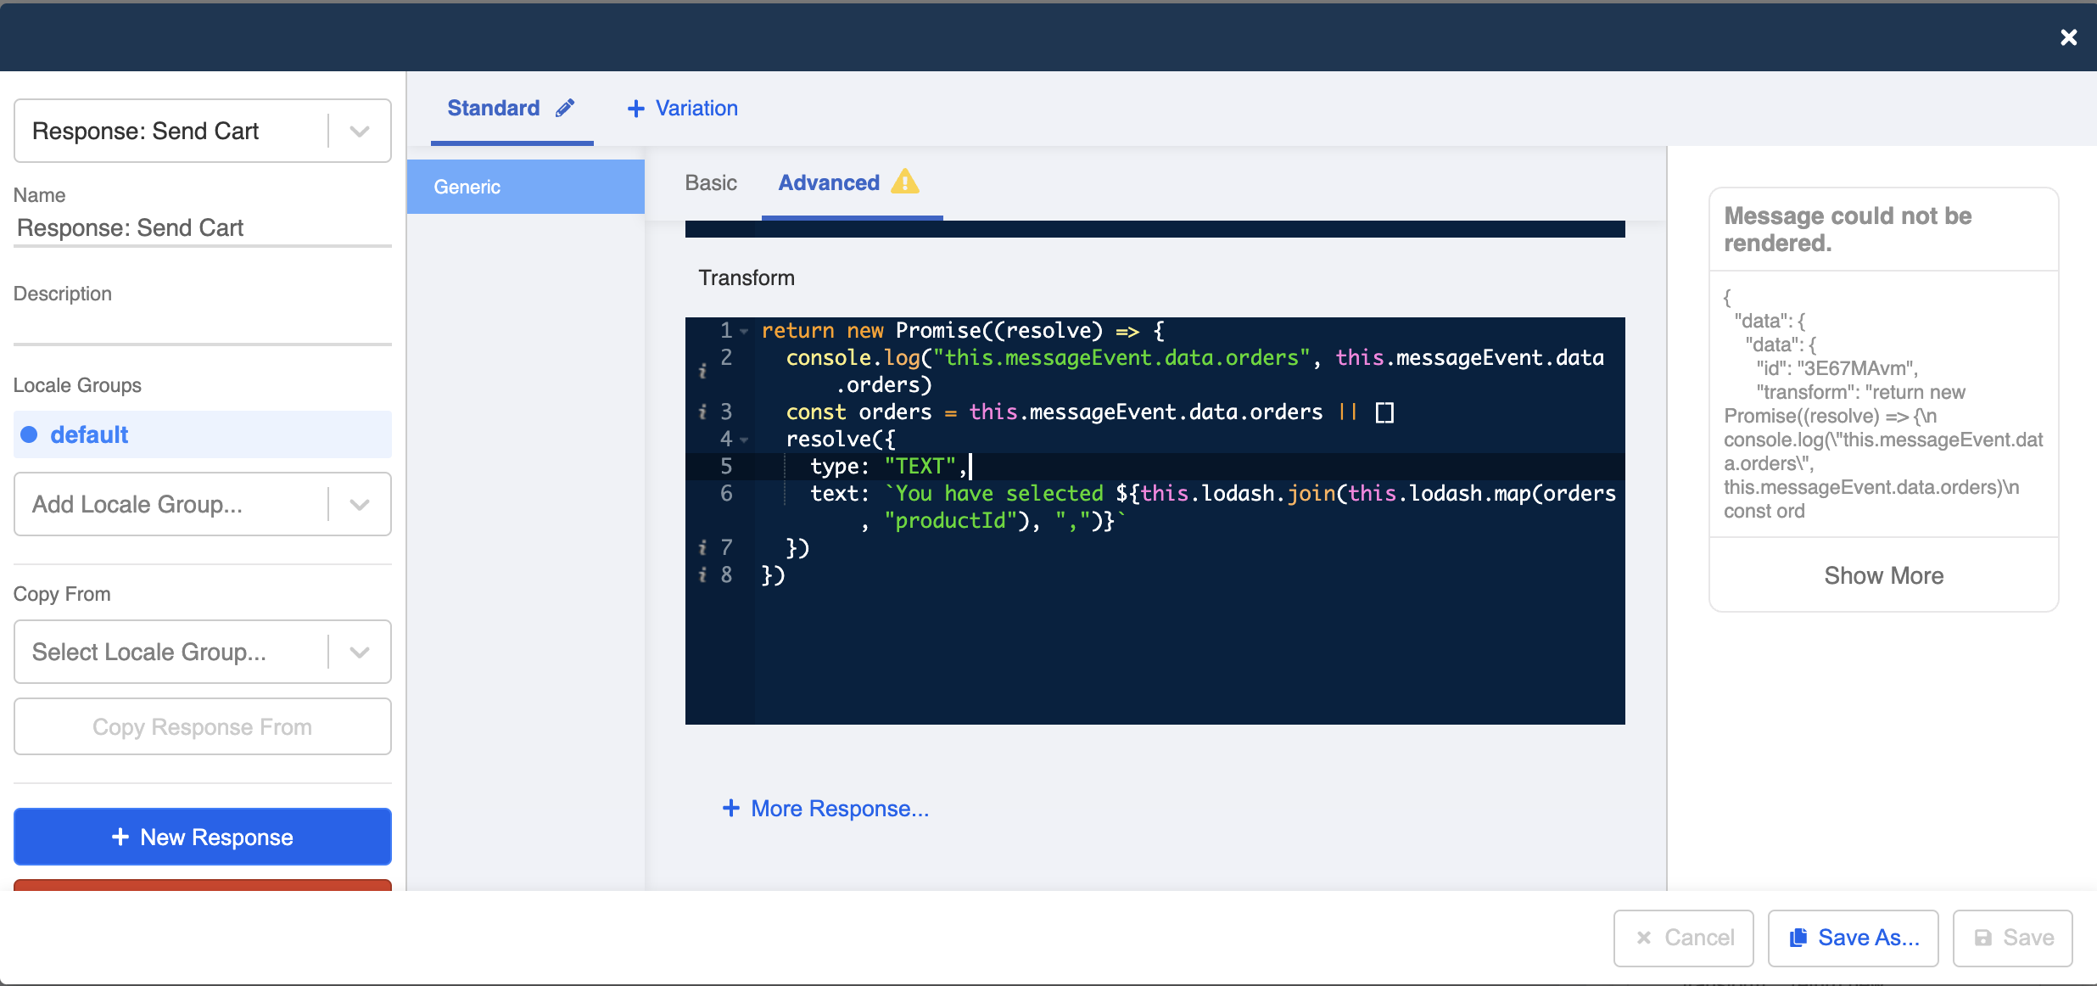Screen dimensions: 2097x986
Task: Click the copy icon on Save As button
Action: click(1798, 938)
